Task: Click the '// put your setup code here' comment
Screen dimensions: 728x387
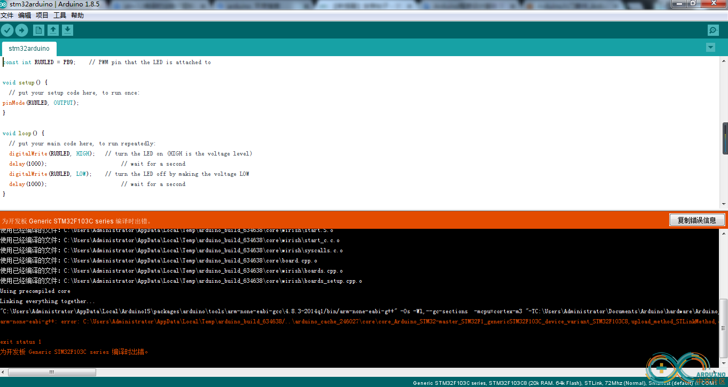Action: tap(74, 93)
